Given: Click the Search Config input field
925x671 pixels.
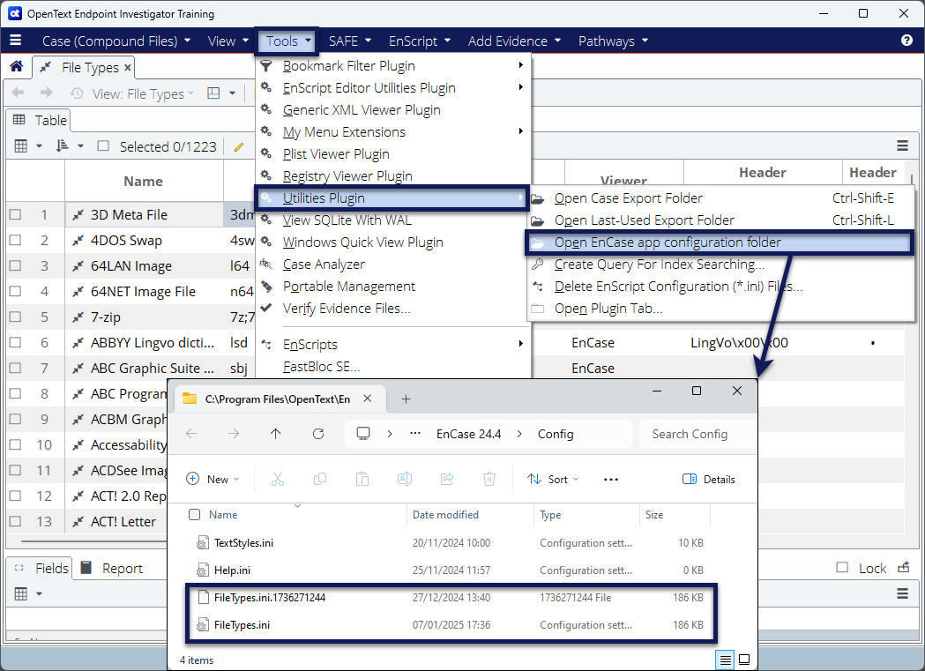Looking at the screenshot, I should (x=697, y=434).
